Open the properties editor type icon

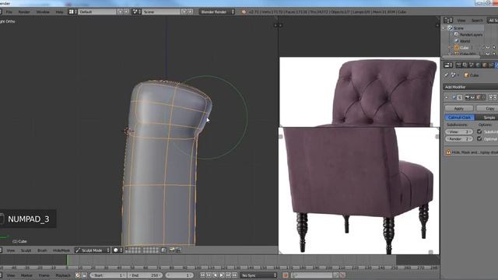pos(448,65)
